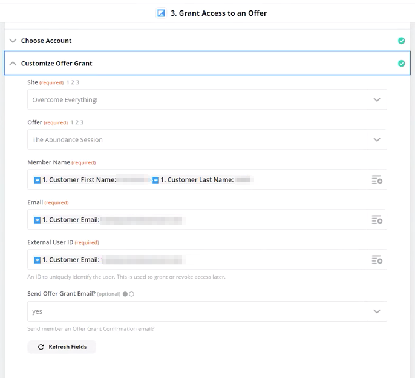
Task: Click the Customize Offer Grant green checkmark
Action: point(401,64)
